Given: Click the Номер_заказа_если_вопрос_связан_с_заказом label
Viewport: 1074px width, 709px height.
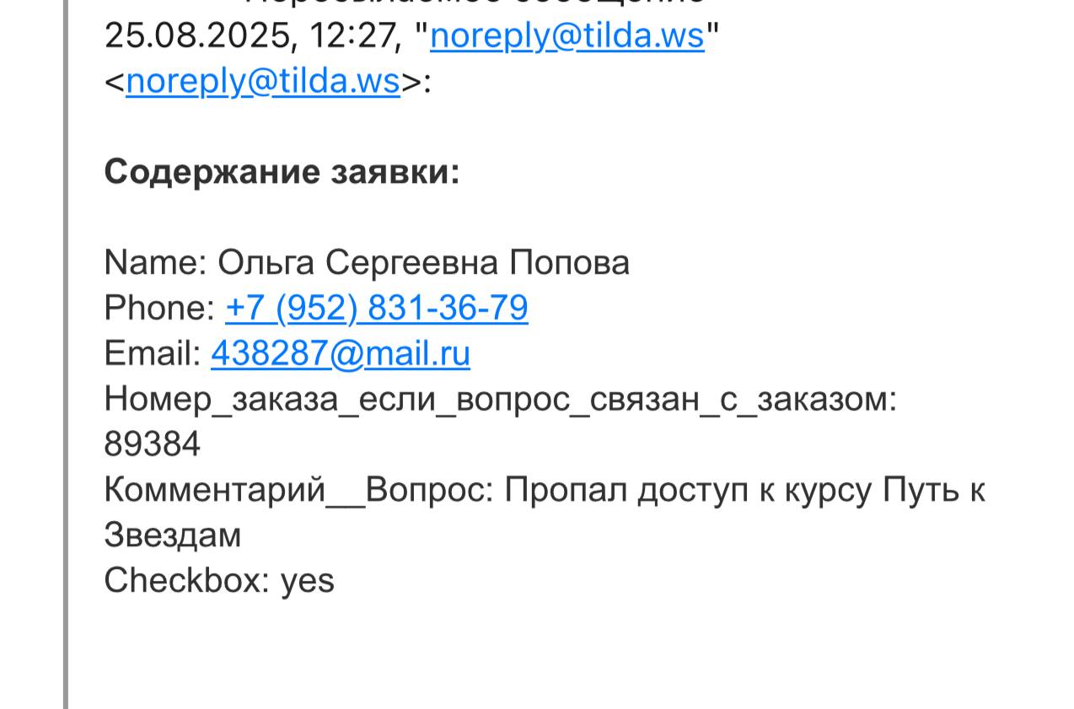Looking at the screenshot, I should click(499, 399).
